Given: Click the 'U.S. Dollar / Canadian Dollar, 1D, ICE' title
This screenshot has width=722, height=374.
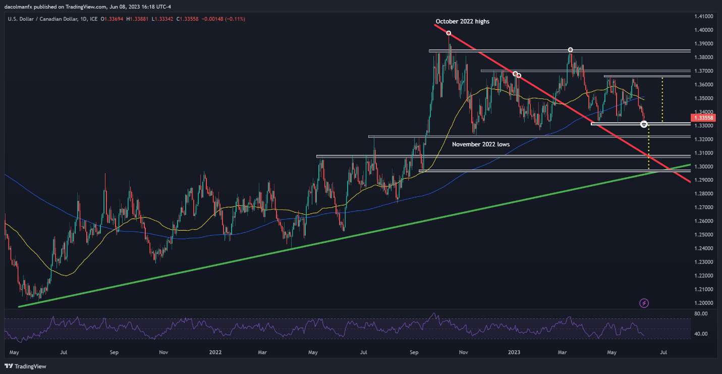Looking at the screenshot, I should point(53,19).
